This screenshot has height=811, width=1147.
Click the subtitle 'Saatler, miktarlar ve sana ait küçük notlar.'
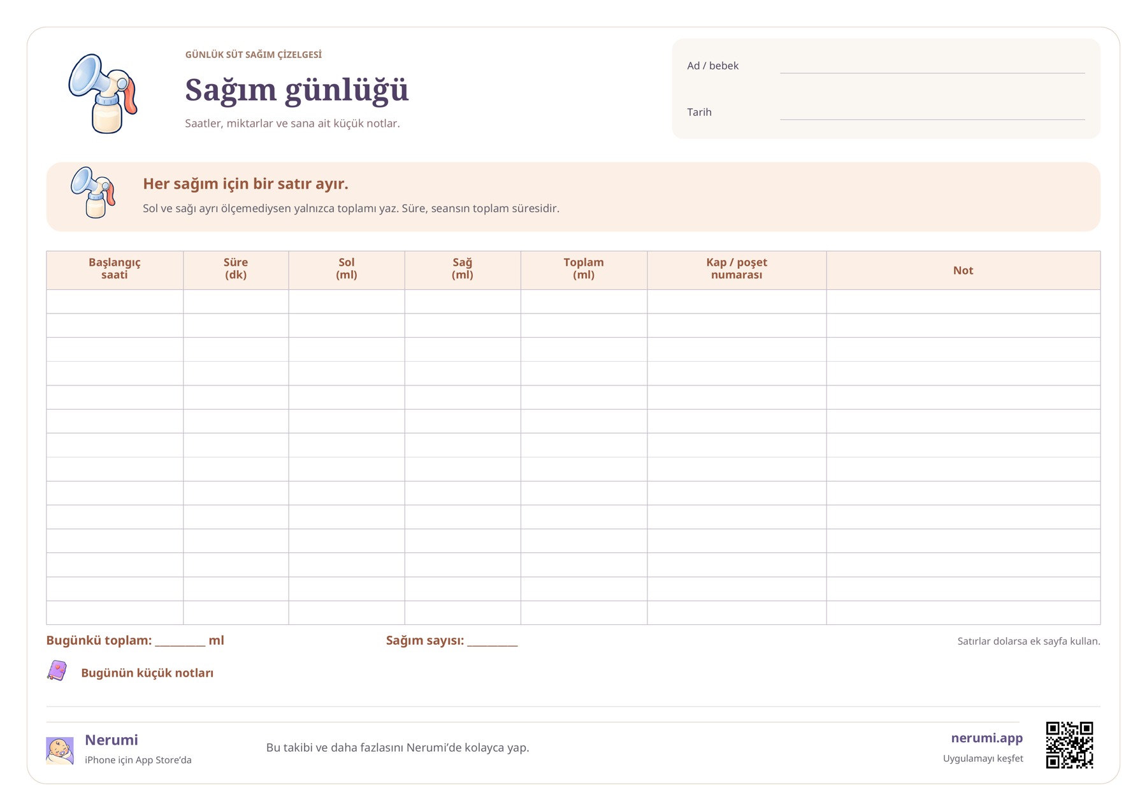[292, 124]
